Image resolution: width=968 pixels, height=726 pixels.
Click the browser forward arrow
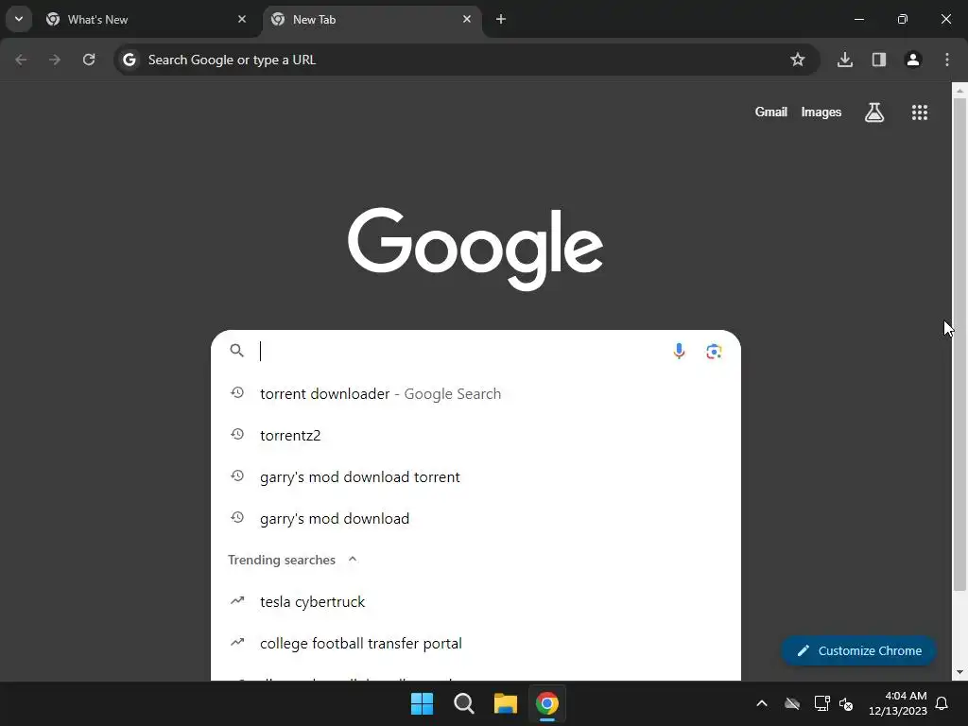[55, 60]
